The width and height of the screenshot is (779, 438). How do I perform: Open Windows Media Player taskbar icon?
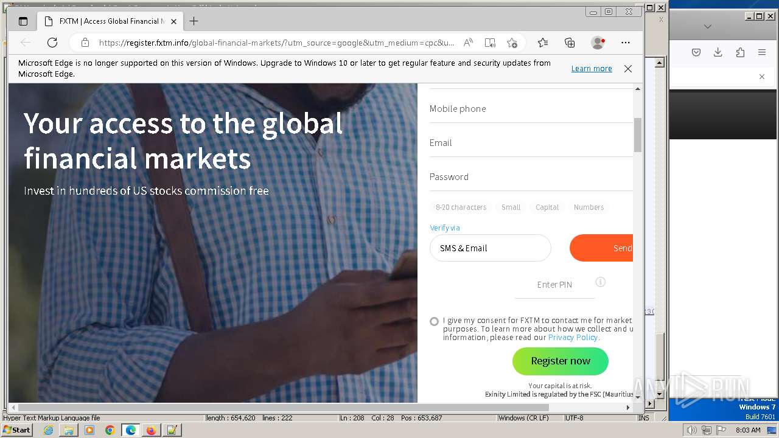click(x=89, y=430)
